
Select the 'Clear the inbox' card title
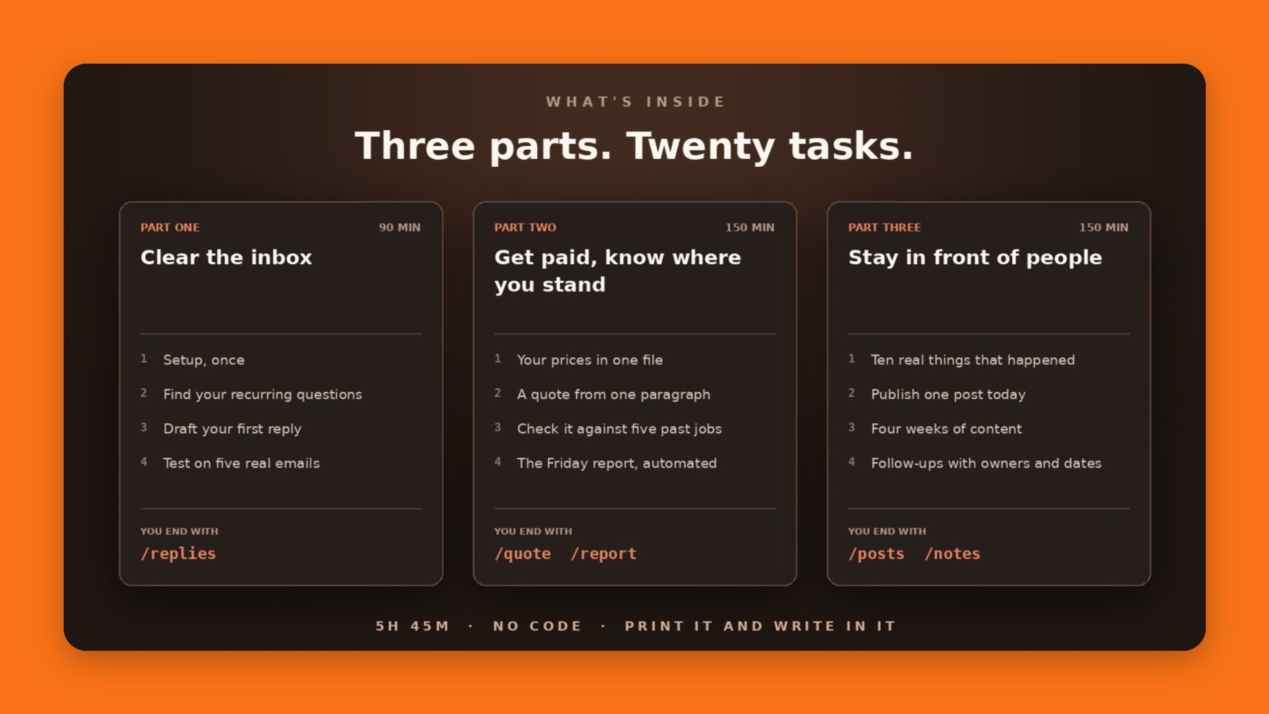[x=226, y=257]
